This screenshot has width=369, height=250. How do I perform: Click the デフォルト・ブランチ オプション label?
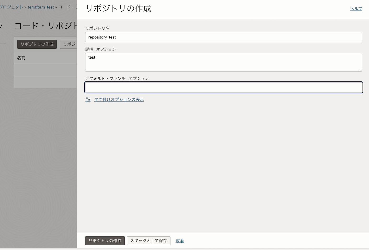coord(117,78)
